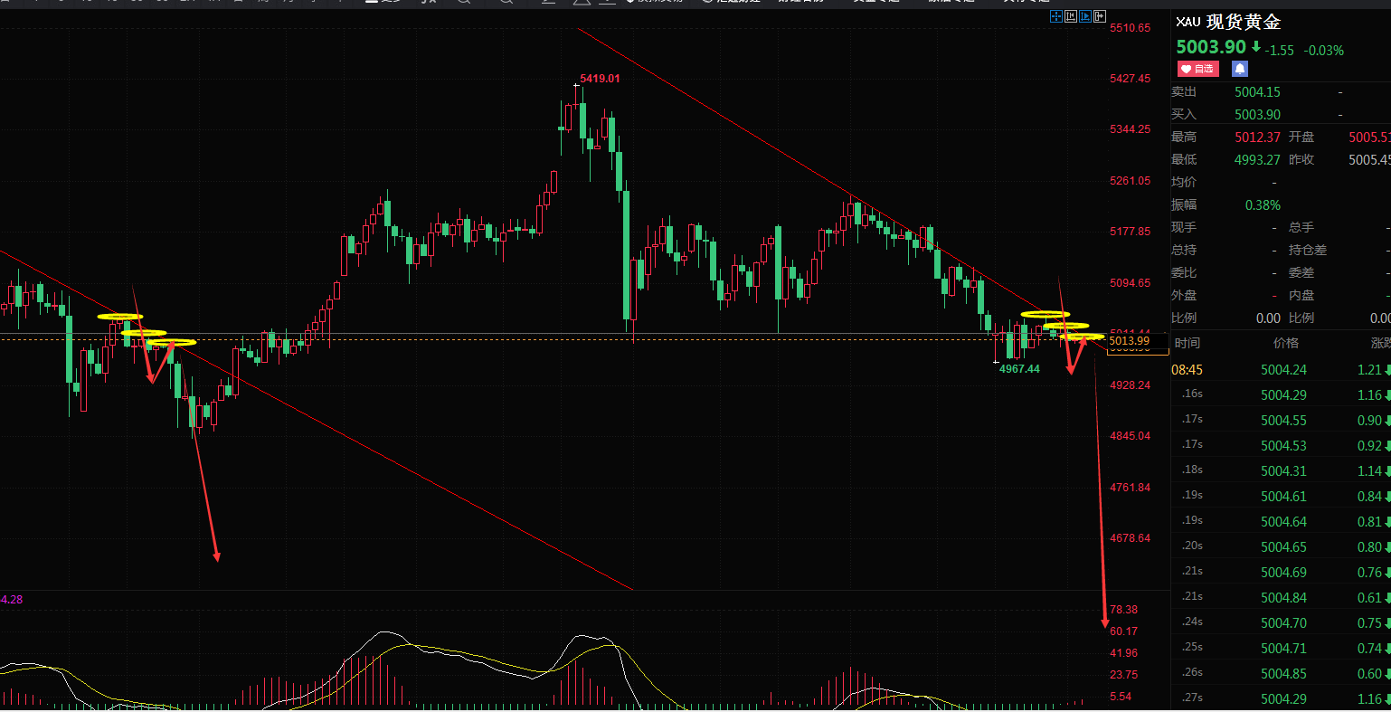Open price alert via the bell icon
Viewport: 1391px width, 712px height.
[1239, 69]
